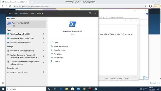Click Open action for Windows PowerShell
161x91 pixels.
[56, 43]
